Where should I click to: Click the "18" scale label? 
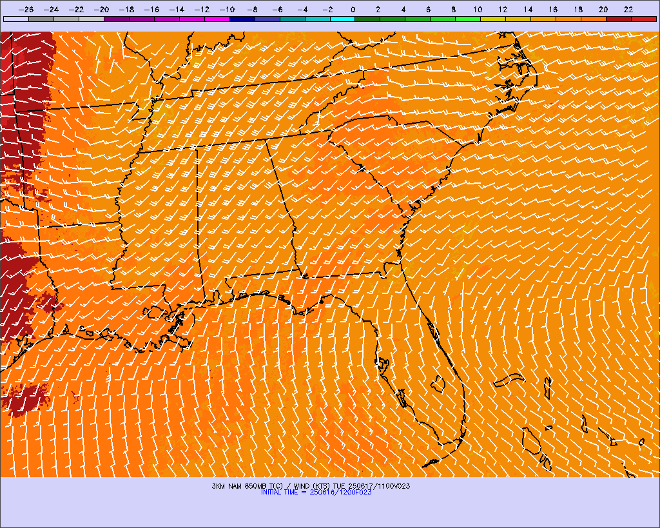[x=578, y=9]
